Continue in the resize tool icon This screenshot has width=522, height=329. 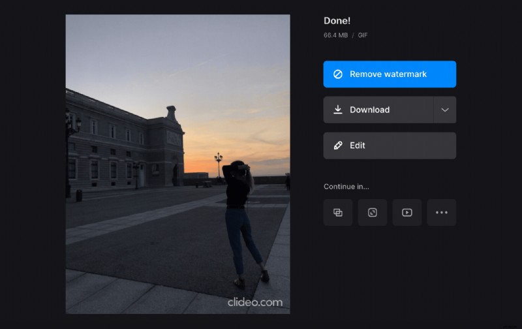pos(373,212)
